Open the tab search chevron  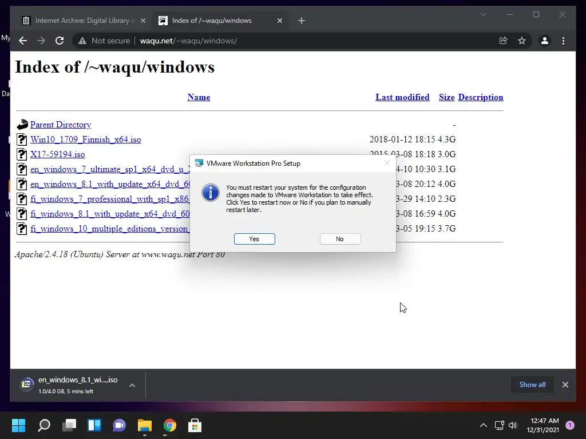click(483, 14)
